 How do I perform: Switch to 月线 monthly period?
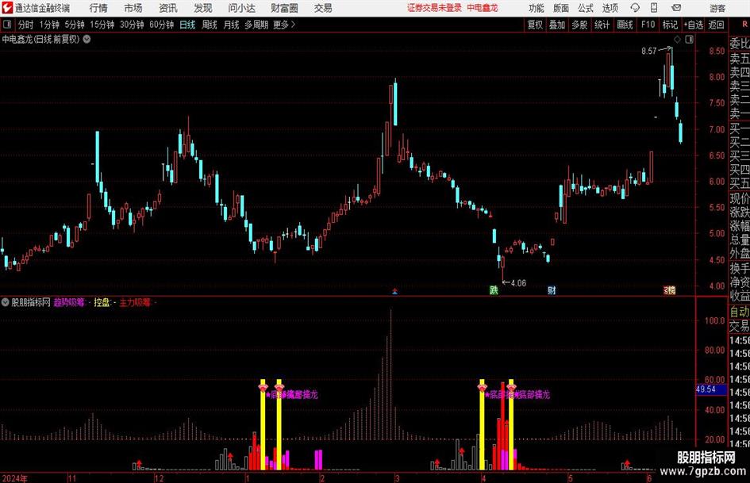click(x=231, y=25)
